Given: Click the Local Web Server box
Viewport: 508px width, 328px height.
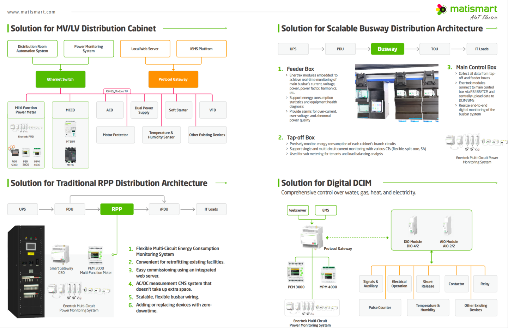Looking at the screenshot, I should pos(145,49).
